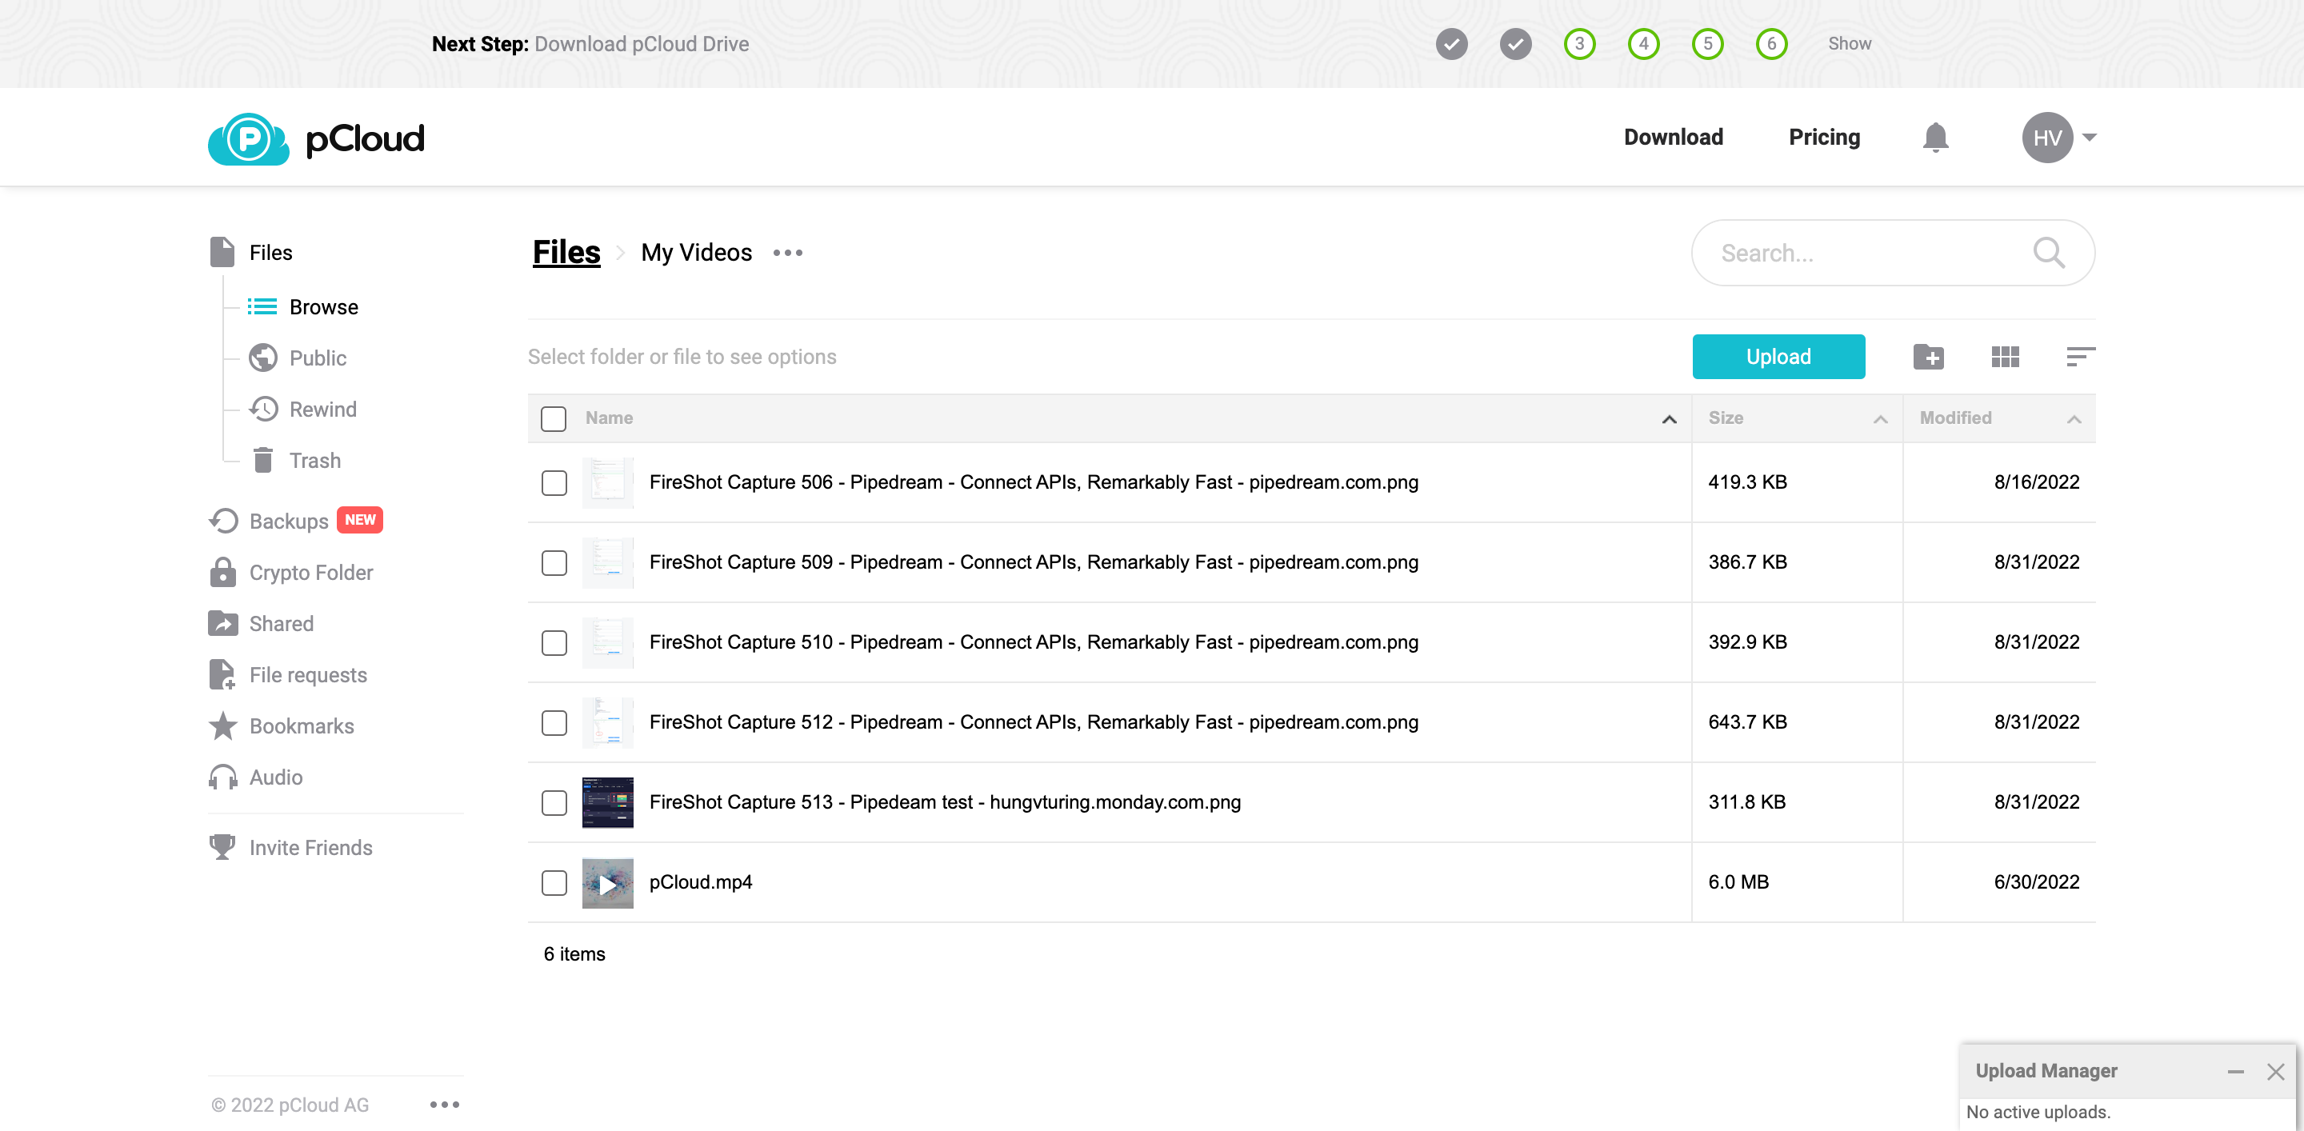Select all files with the header checkbox
This screenshot has height=1131, width=2304.
(x=554, y=418)
